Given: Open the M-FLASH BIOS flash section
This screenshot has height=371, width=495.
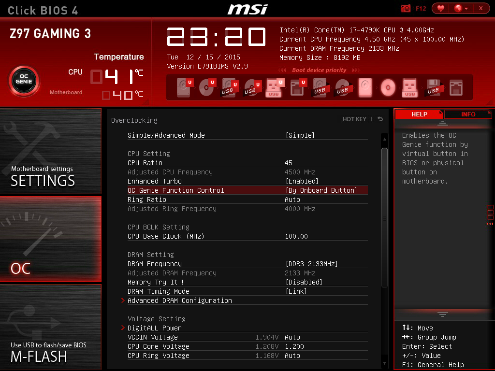Looking at the screenshot, I should click(50, 327).
